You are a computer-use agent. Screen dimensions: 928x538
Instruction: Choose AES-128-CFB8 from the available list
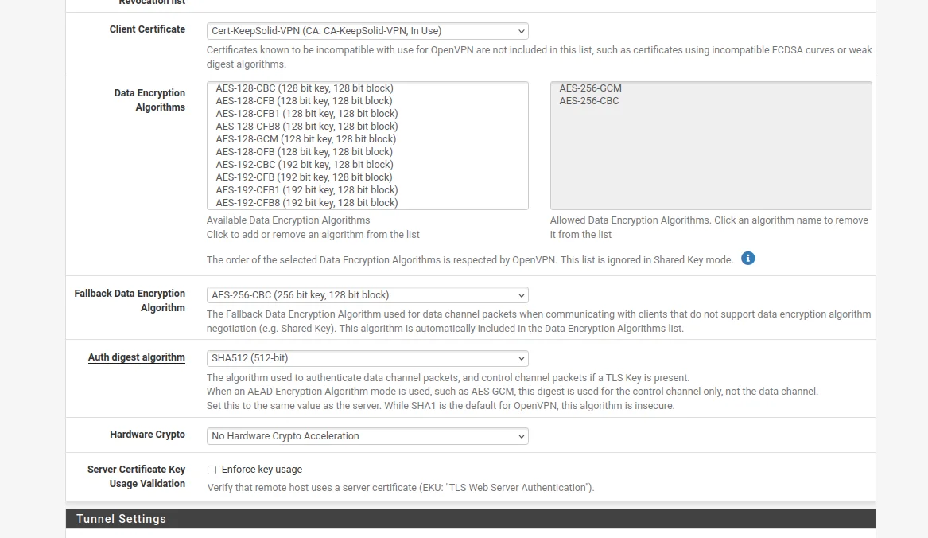tap(306, 127)
